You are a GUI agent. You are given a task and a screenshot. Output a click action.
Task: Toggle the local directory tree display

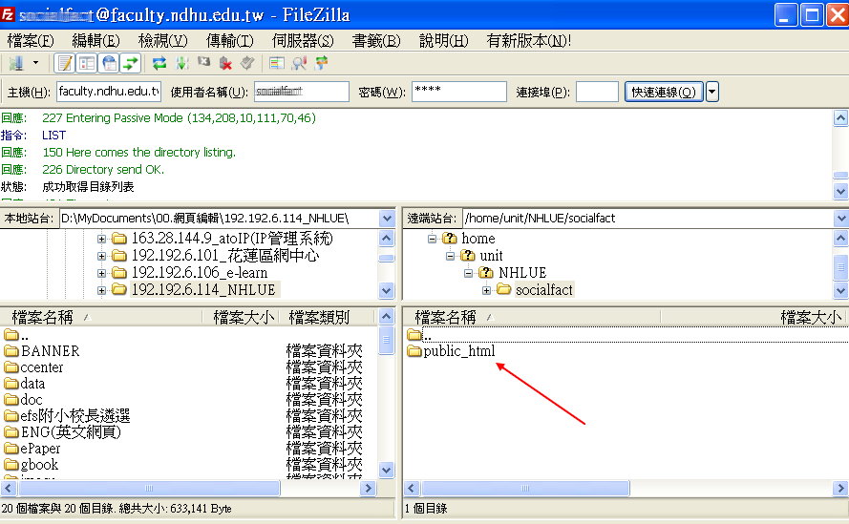point(87,63)
